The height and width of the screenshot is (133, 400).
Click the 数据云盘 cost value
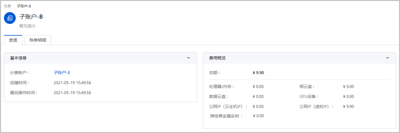pos(258,96)
